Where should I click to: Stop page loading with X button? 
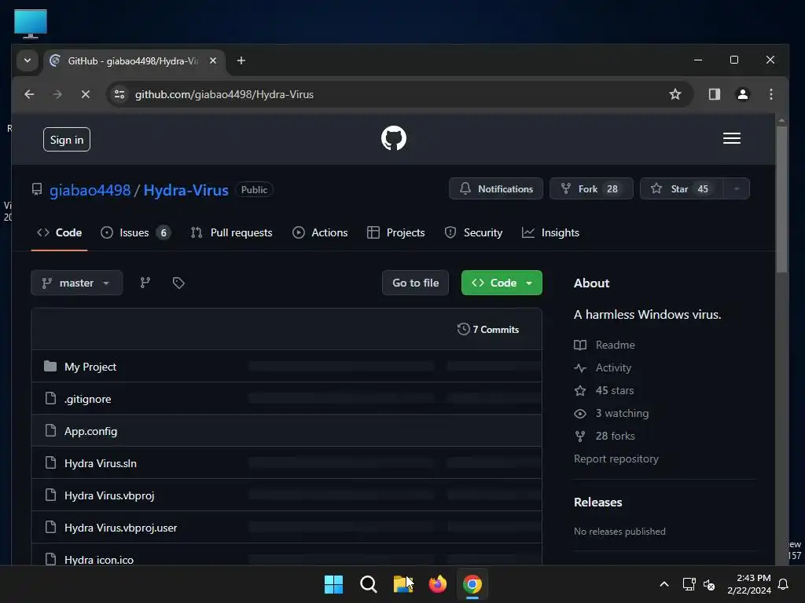[86, 94]
